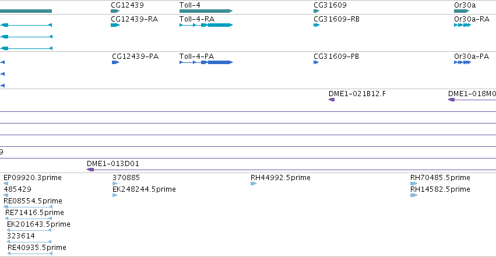Click the RE71416.5prime EST label
Image resolution: width=496 pixels, height=257 pixels.
click(x=35, y=213)
